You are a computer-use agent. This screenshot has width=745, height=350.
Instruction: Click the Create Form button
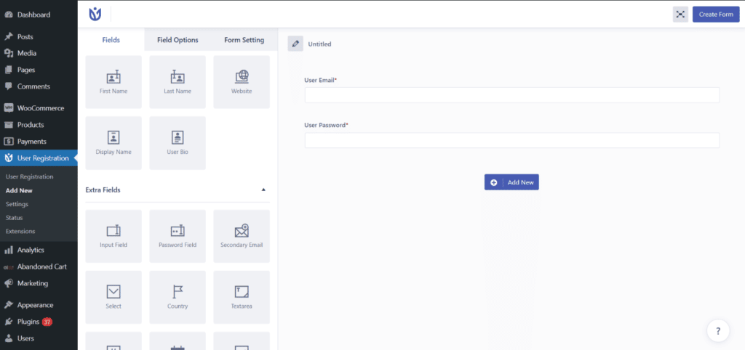tap(716, 15)
